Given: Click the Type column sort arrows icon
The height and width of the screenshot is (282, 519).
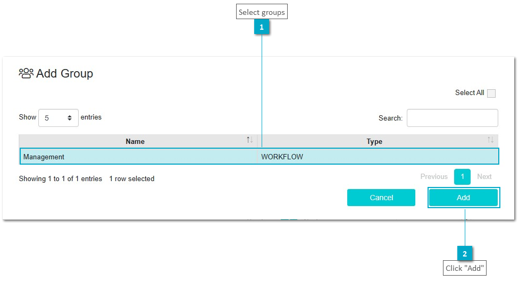Looking at the screenshot, I should [490, 140].
